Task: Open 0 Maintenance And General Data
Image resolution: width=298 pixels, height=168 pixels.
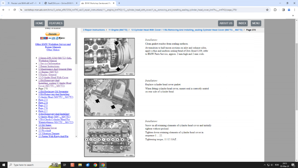Action: pos(55,69)
